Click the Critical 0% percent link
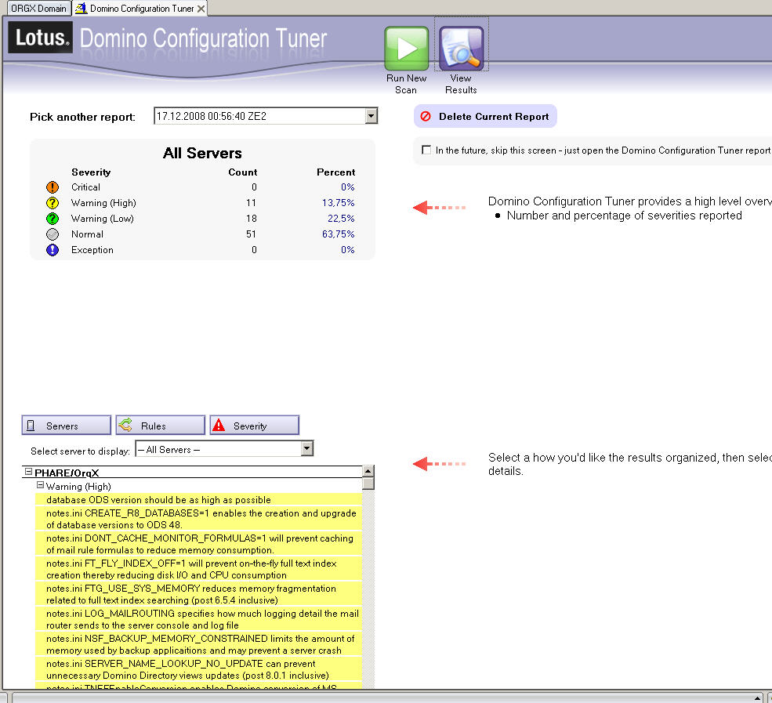Viewport: 772px width, 703px height. [x=348, y=187]
